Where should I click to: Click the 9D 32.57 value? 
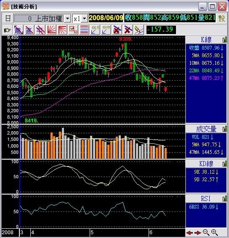206,180
